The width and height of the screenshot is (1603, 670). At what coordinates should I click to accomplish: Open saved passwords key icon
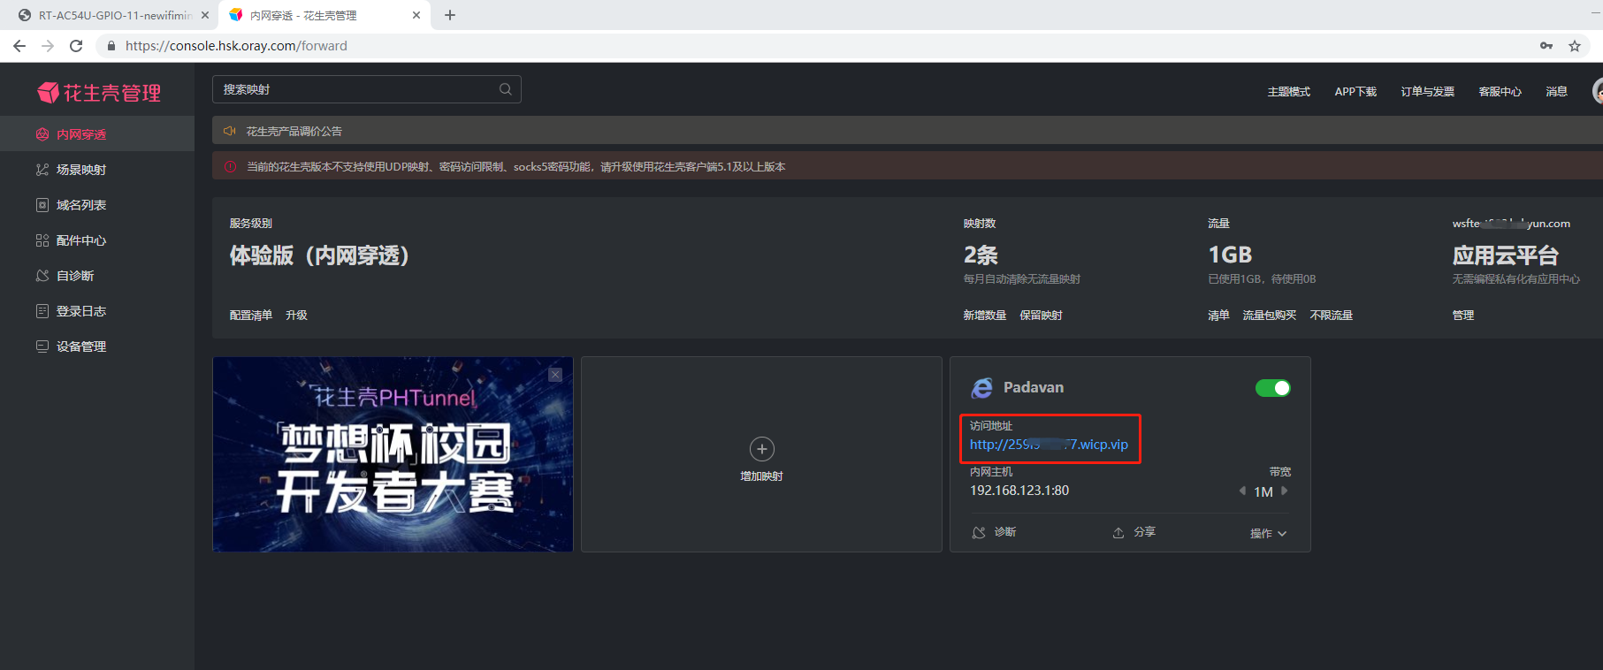tap(1546, 46)
